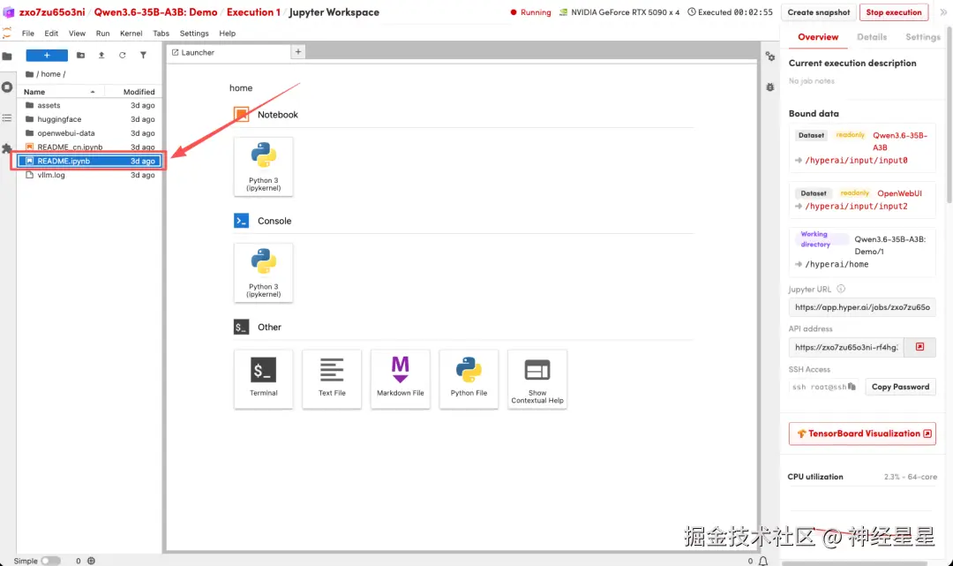Screen dimensions: 953x566
Task: Open the Kernel menu
Action: click(131, 34)
